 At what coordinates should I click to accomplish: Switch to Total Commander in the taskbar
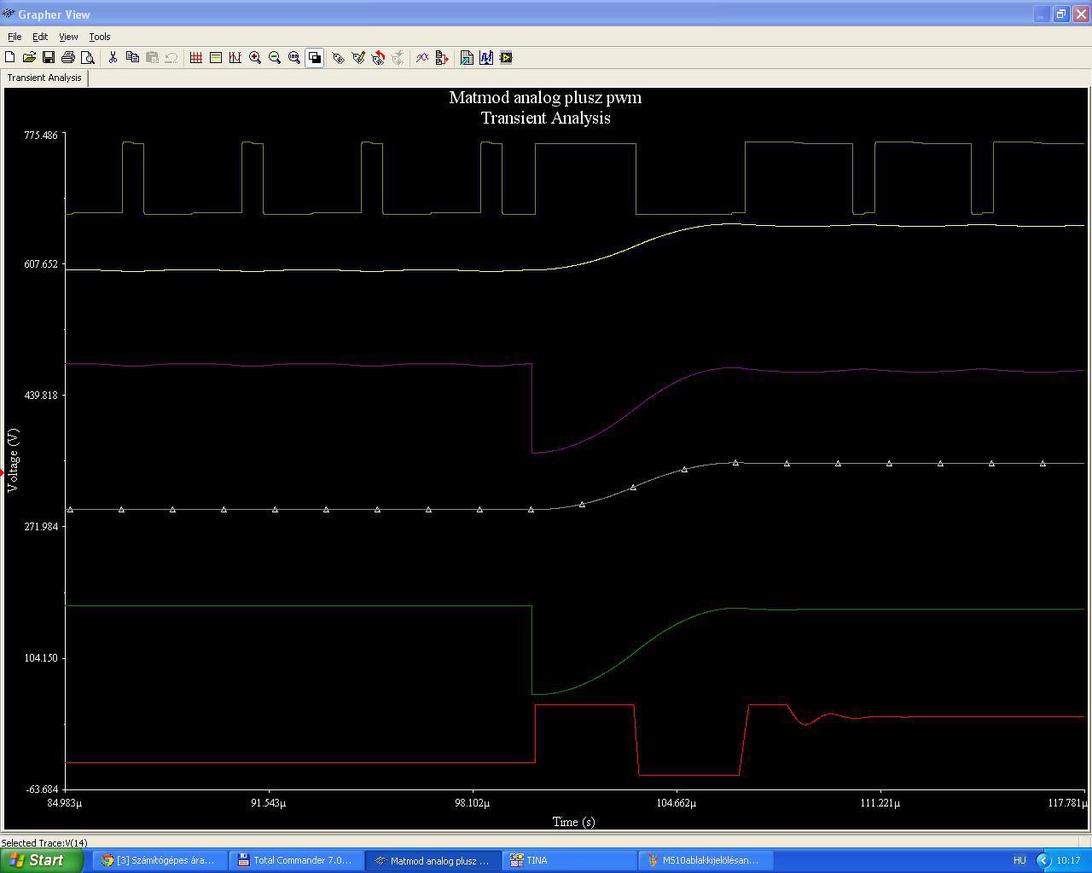tap(295, 860)
